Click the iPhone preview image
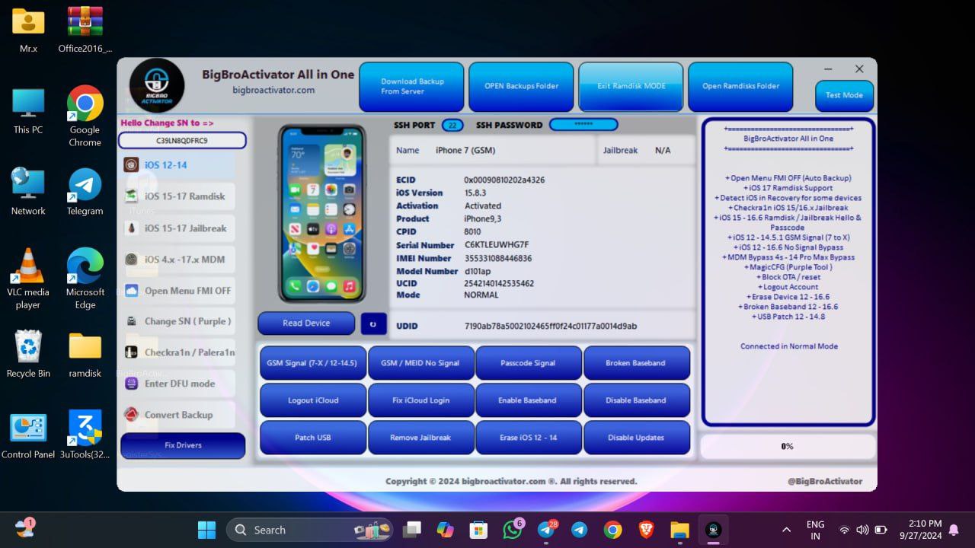975x548 pixels. [322, 214]
